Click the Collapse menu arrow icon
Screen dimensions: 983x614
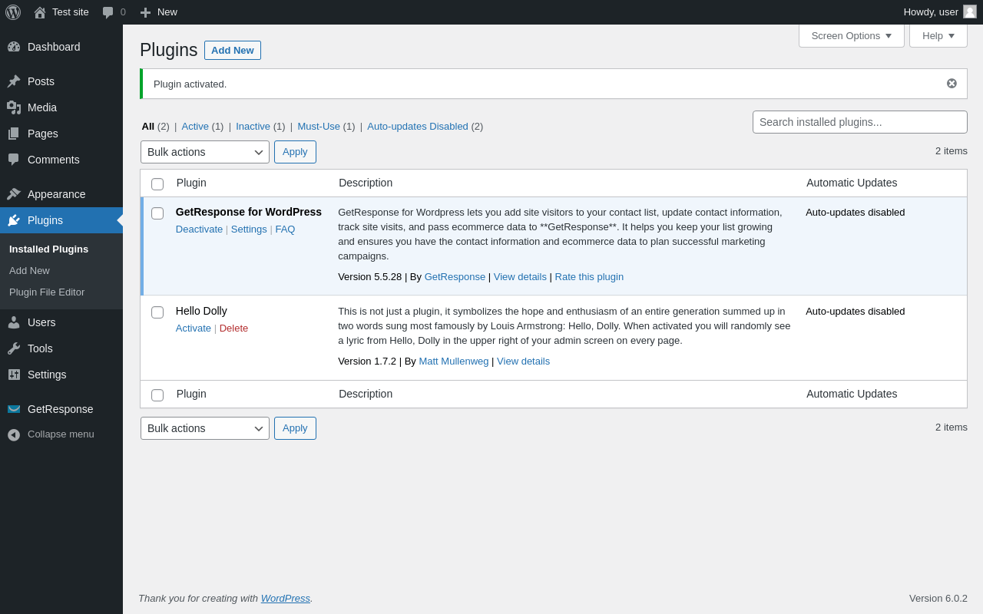(14, 434)
